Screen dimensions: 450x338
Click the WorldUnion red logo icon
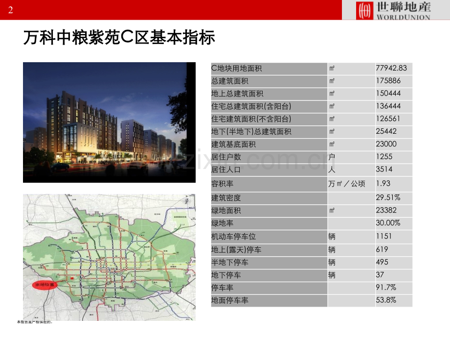pos(364,10)
